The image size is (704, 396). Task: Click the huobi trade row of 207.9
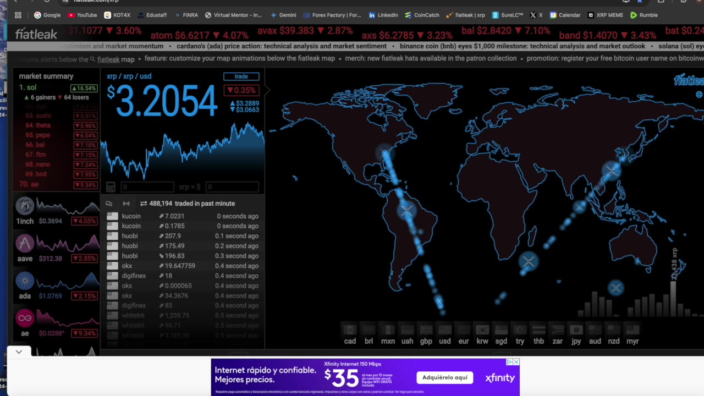point(182,236)
